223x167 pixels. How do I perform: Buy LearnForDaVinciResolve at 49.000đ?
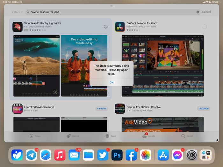point(101,108)
